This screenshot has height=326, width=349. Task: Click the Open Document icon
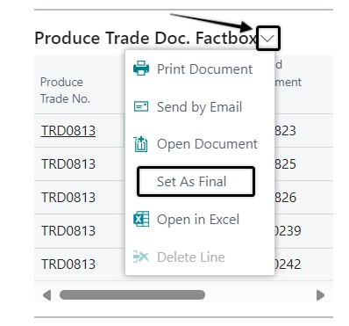point(141,144)
